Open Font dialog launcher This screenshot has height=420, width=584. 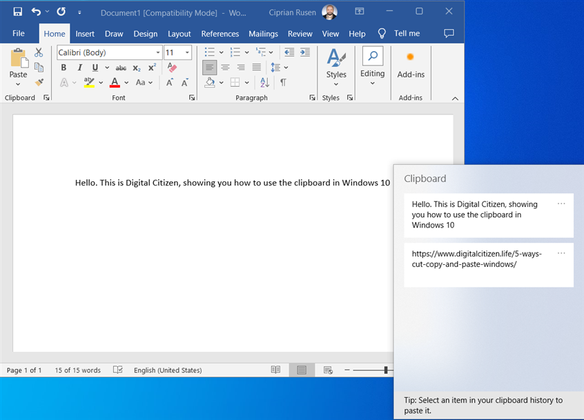click(x=192, y=97)
